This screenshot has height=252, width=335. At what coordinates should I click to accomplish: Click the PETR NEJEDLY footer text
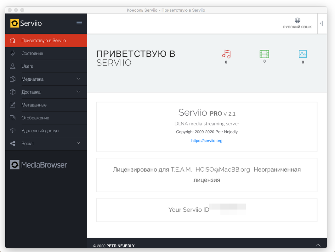tap(121, 246)
